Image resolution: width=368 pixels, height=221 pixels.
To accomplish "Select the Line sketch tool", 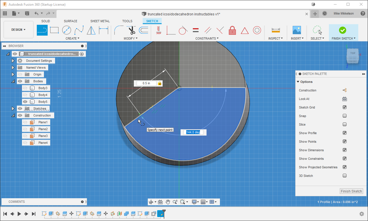I will coord(42,30).
